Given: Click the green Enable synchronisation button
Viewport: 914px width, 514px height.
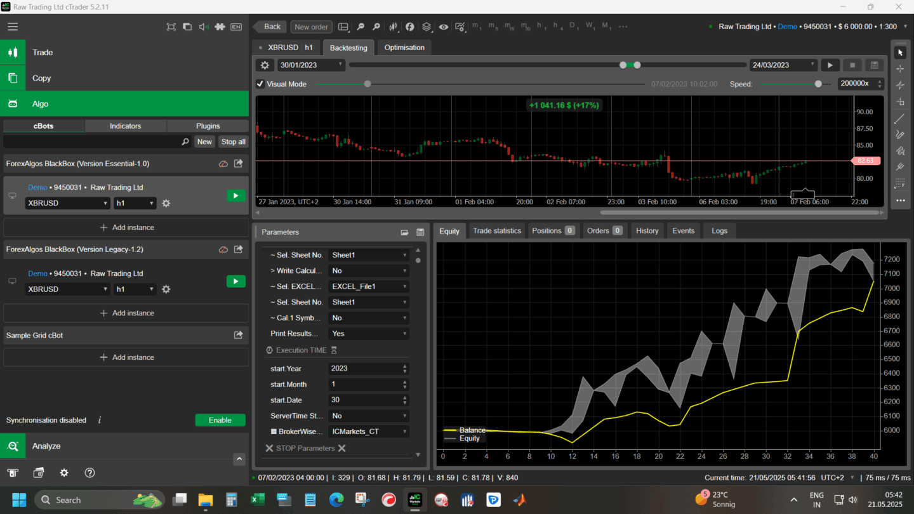Looking at the screenshot, I should pos(220,420).
